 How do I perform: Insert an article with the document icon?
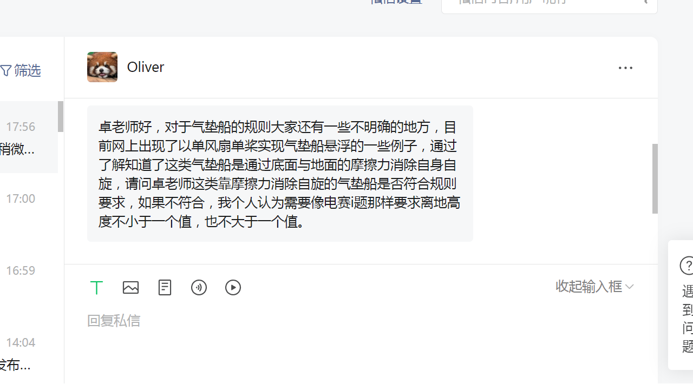(165, 287)
